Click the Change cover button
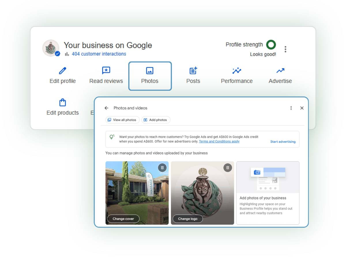Image resolution: width=346 pixels, height=260 pixels. click(123, 219)
